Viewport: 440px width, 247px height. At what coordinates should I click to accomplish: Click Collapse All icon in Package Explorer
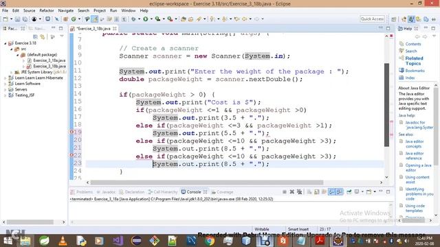[35, 36]
